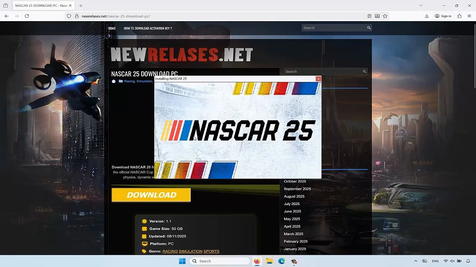Toggle reader view icon in address bar
The image size is (476, 267).
click(369, 16)
